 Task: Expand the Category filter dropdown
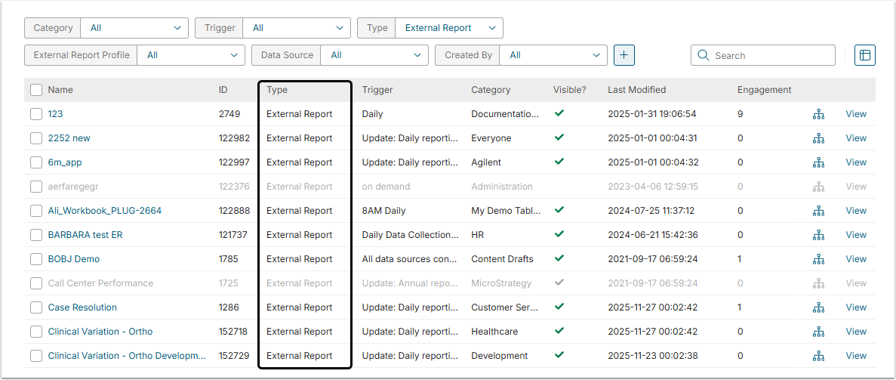[x=134, y=28]
